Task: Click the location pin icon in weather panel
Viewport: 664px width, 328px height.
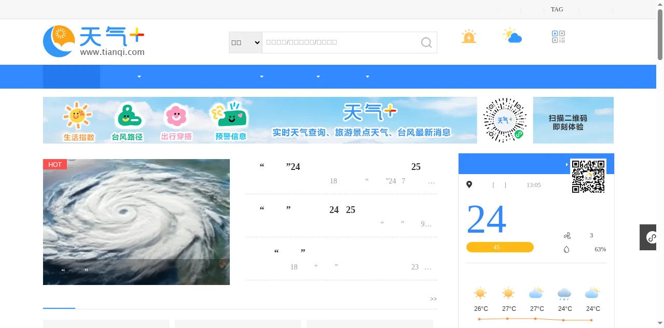Action: [469, 184]
